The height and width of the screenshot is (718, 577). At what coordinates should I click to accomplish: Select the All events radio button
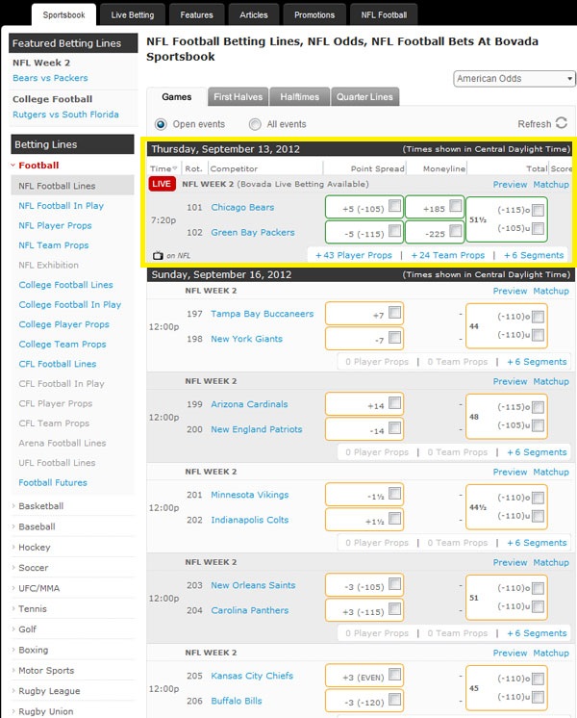pos(255,124)
